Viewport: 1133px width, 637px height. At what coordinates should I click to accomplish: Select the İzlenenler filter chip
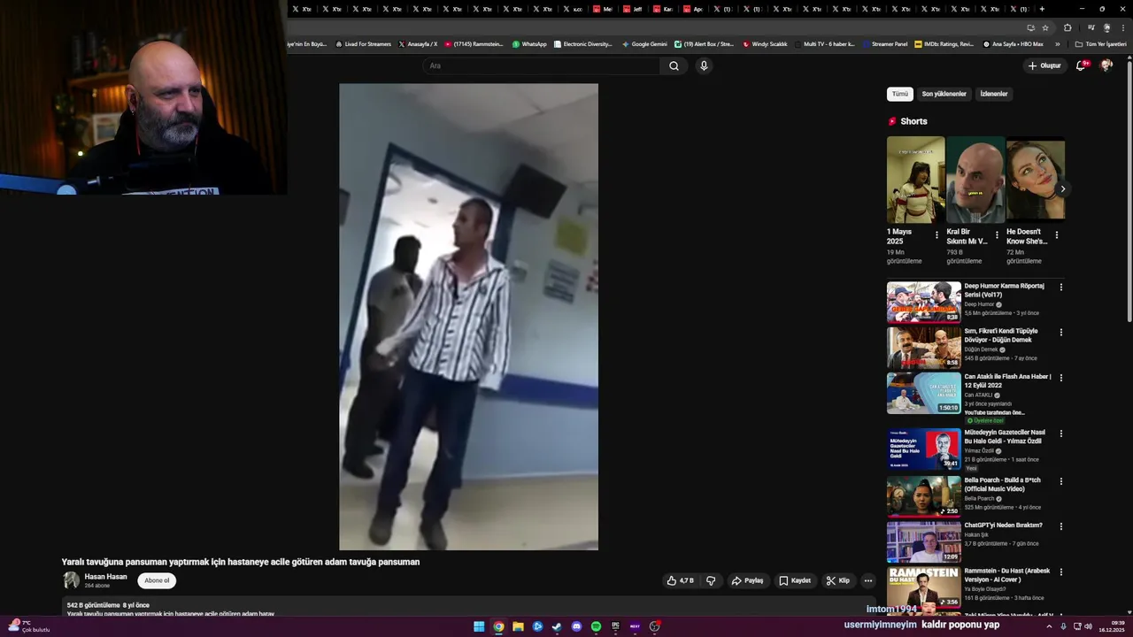[x=994, y=94]
